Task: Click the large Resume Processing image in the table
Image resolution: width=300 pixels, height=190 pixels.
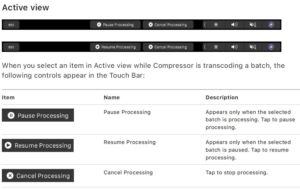Action: [38, 146]
